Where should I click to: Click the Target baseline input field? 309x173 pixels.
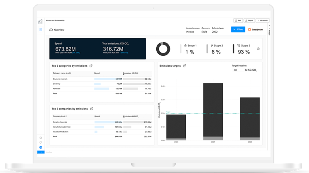pos(238,70)
